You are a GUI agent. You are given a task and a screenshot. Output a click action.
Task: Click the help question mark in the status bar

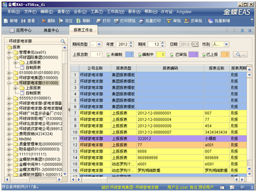[252, 187]
